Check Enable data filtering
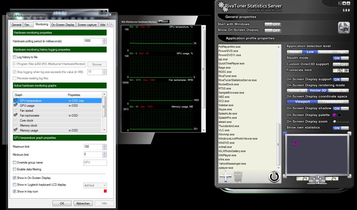Image resolution: width=357 pixels, height=210 pixels. [x=15, y=169]
